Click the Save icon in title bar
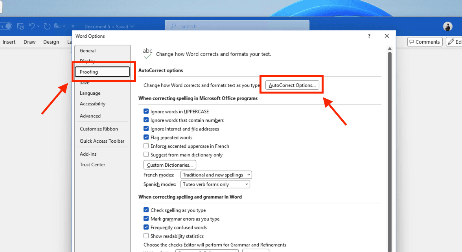 pos(20,26)
